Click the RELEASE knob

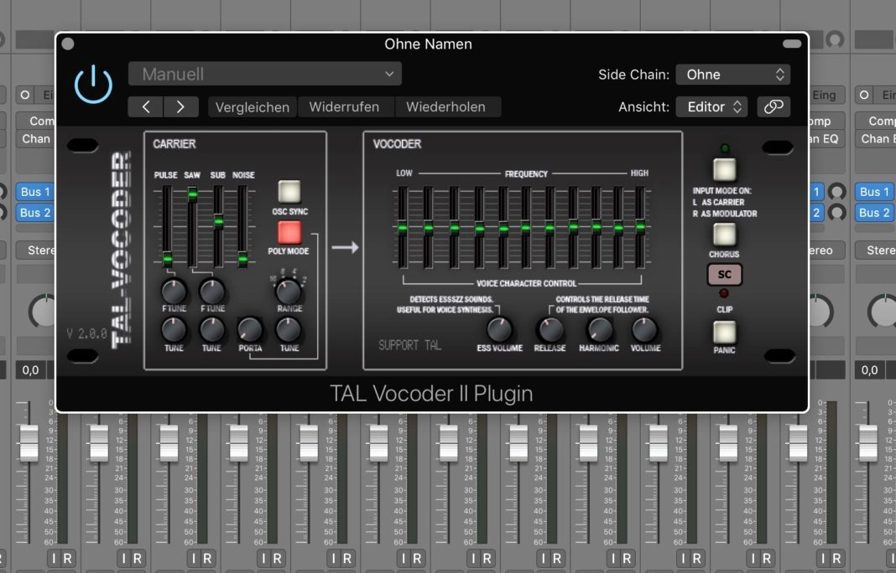pos(550,329)
